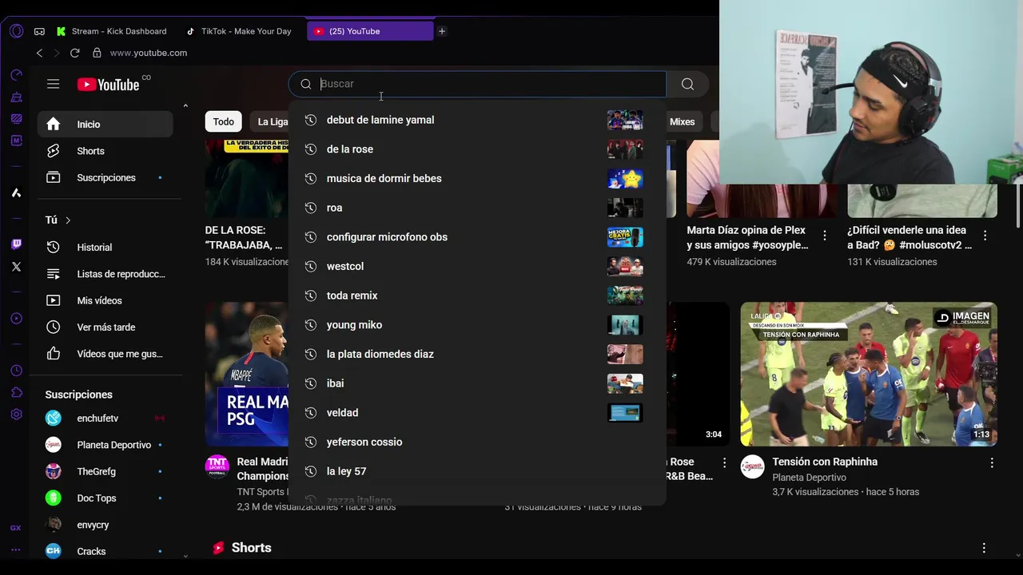Viewport: 1023px width, 575px height.
Task: Select suggestion debut de lamine yamal
Action: tap(477, 120)
